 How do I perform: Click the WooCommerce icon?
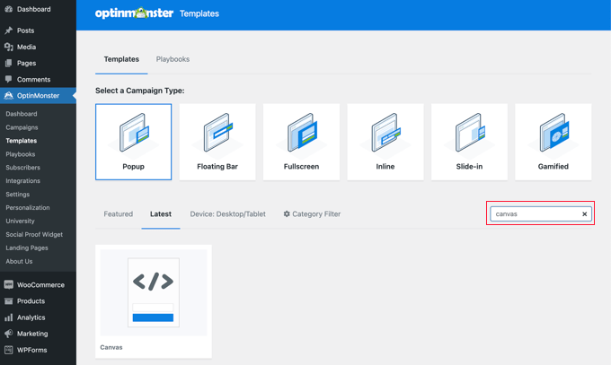[x=9, y=284]
